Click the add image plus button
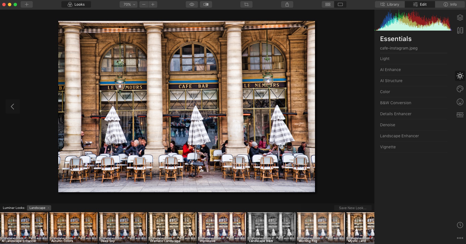 [27, 5]
